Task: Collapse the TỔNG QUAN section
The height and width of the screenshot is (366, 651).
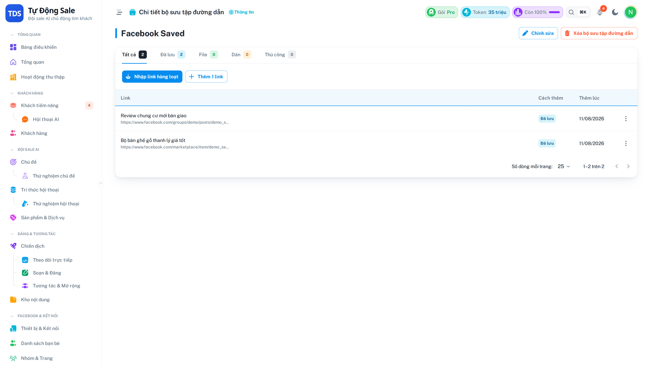Action: [25, 35]
